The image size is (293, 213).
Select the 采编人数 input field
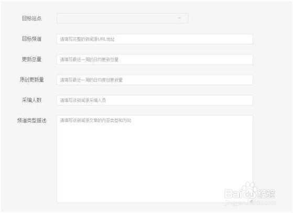[155, 100]
